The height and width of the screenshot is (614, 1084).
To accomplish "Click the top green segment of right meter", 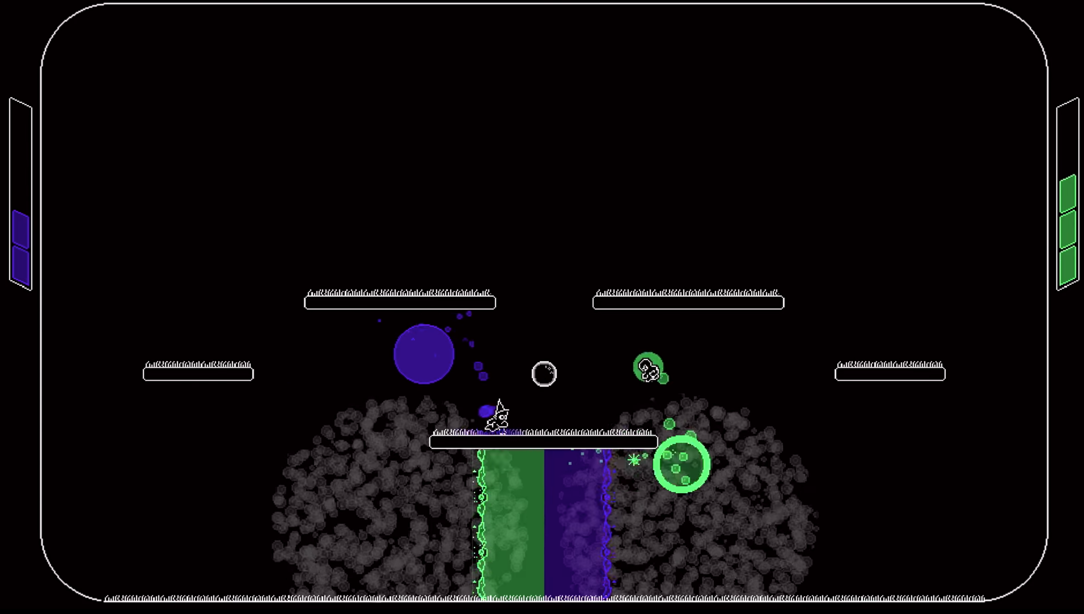I will click(1068, 194).
